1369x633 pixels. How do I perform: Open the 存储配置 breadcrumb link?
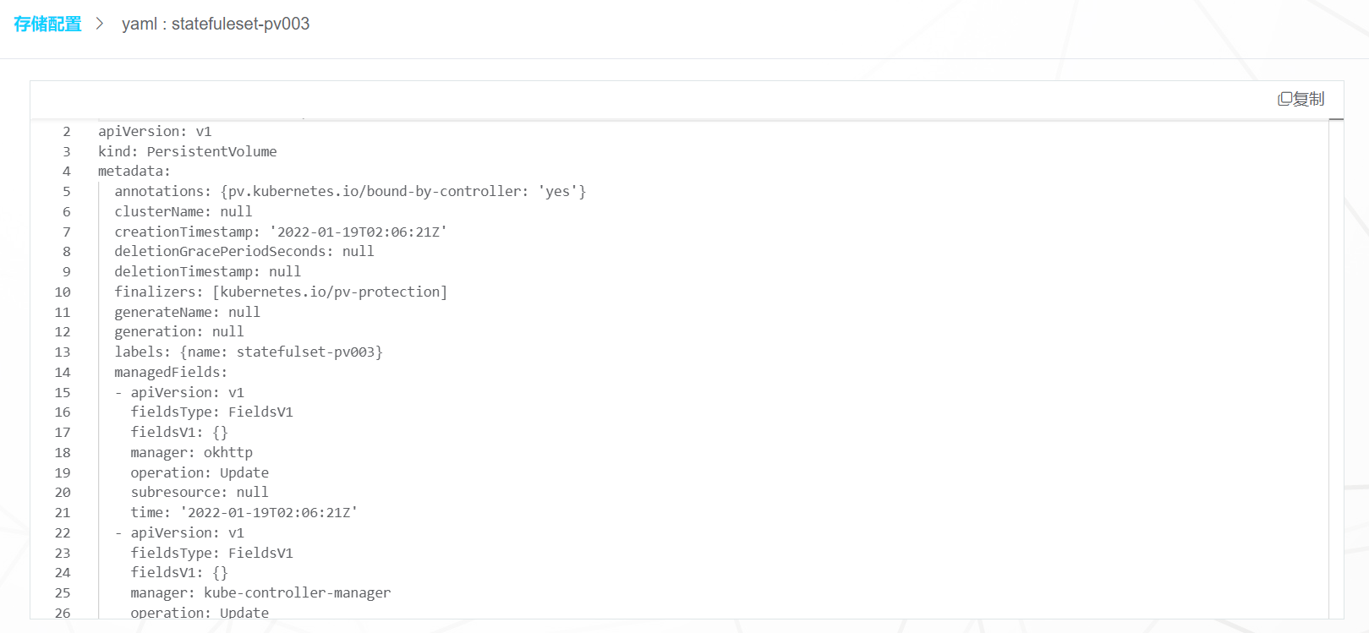(x=47, y=24)
